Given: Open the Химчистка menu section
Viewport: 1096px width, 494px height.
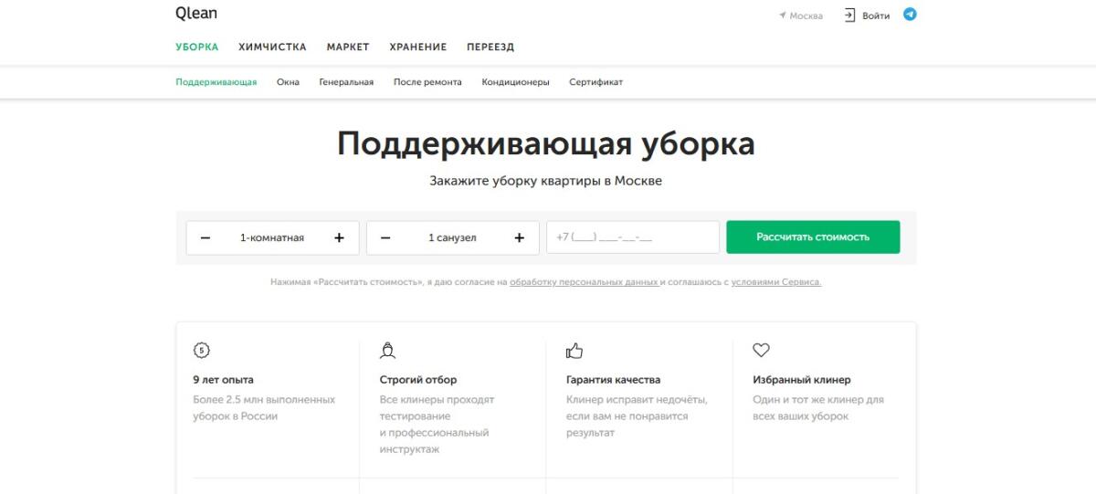Looking at the screenshot, I should coord(272,47).
